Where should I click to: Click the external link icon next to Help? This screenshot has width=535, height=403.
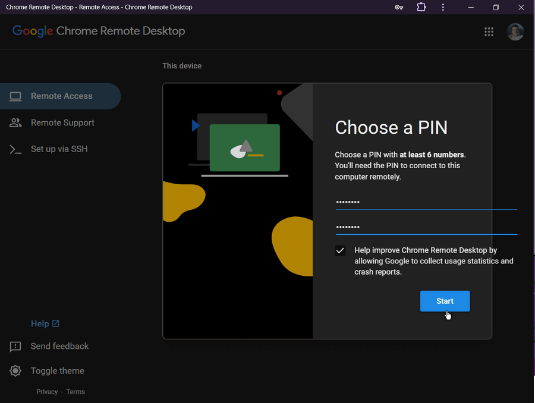[x=56, y=323]
